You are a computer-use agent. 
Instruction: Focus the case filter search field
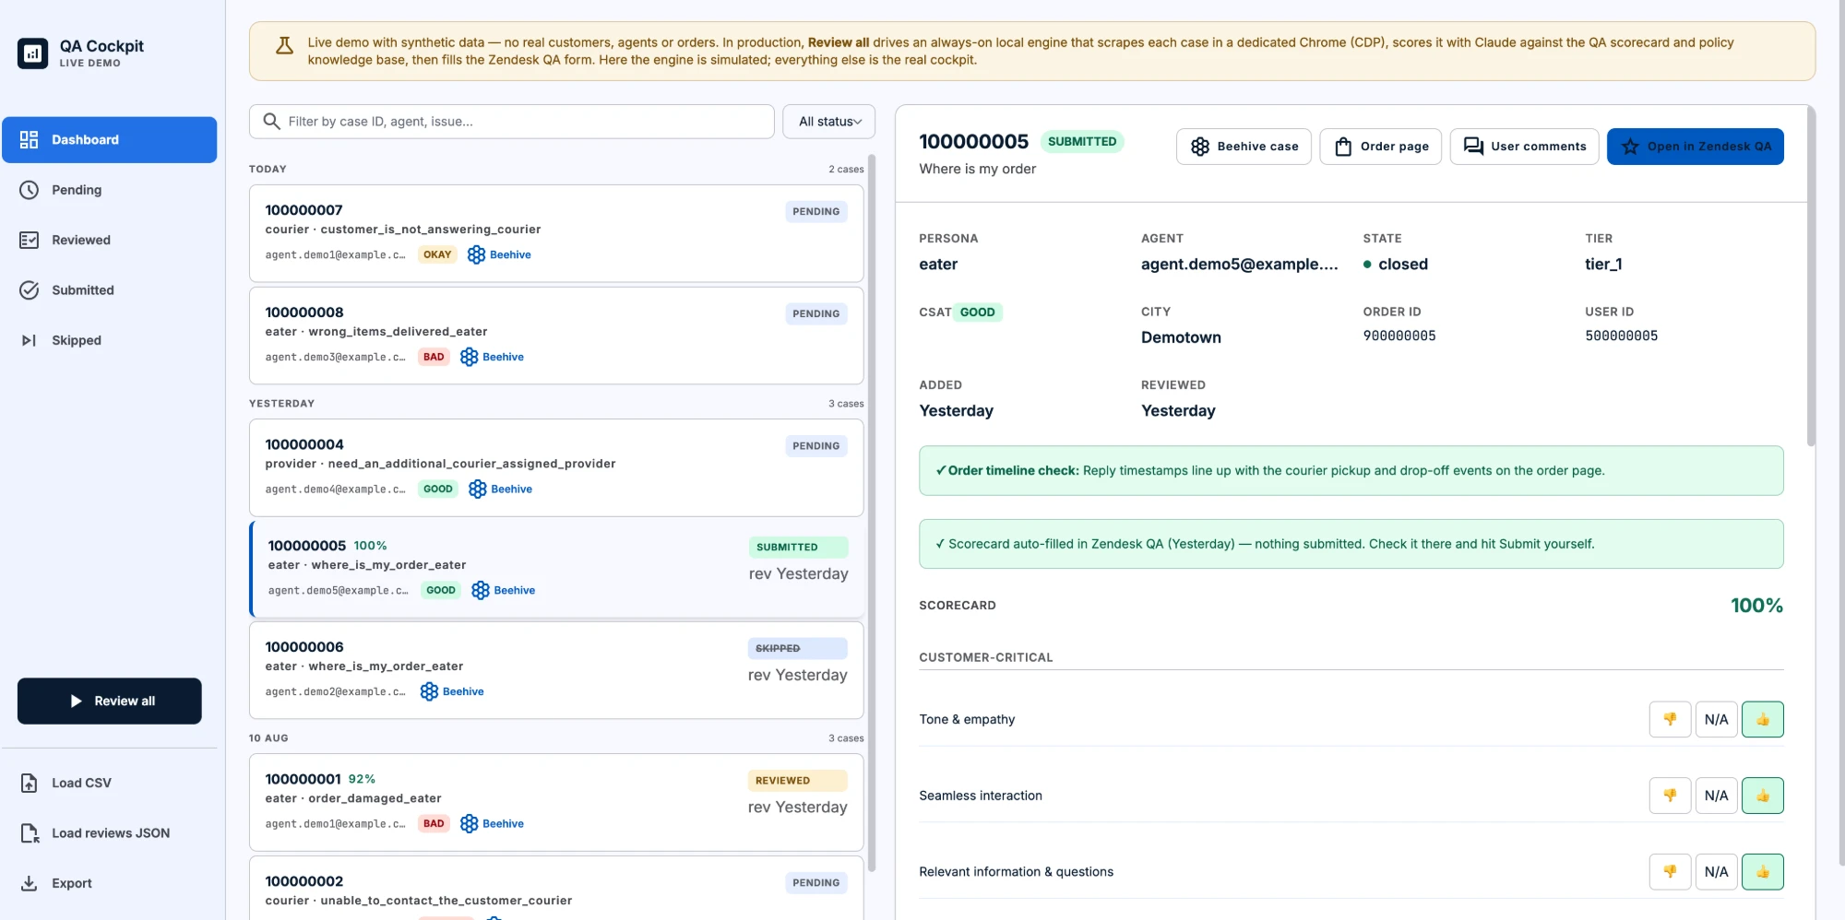pos(511,122)
